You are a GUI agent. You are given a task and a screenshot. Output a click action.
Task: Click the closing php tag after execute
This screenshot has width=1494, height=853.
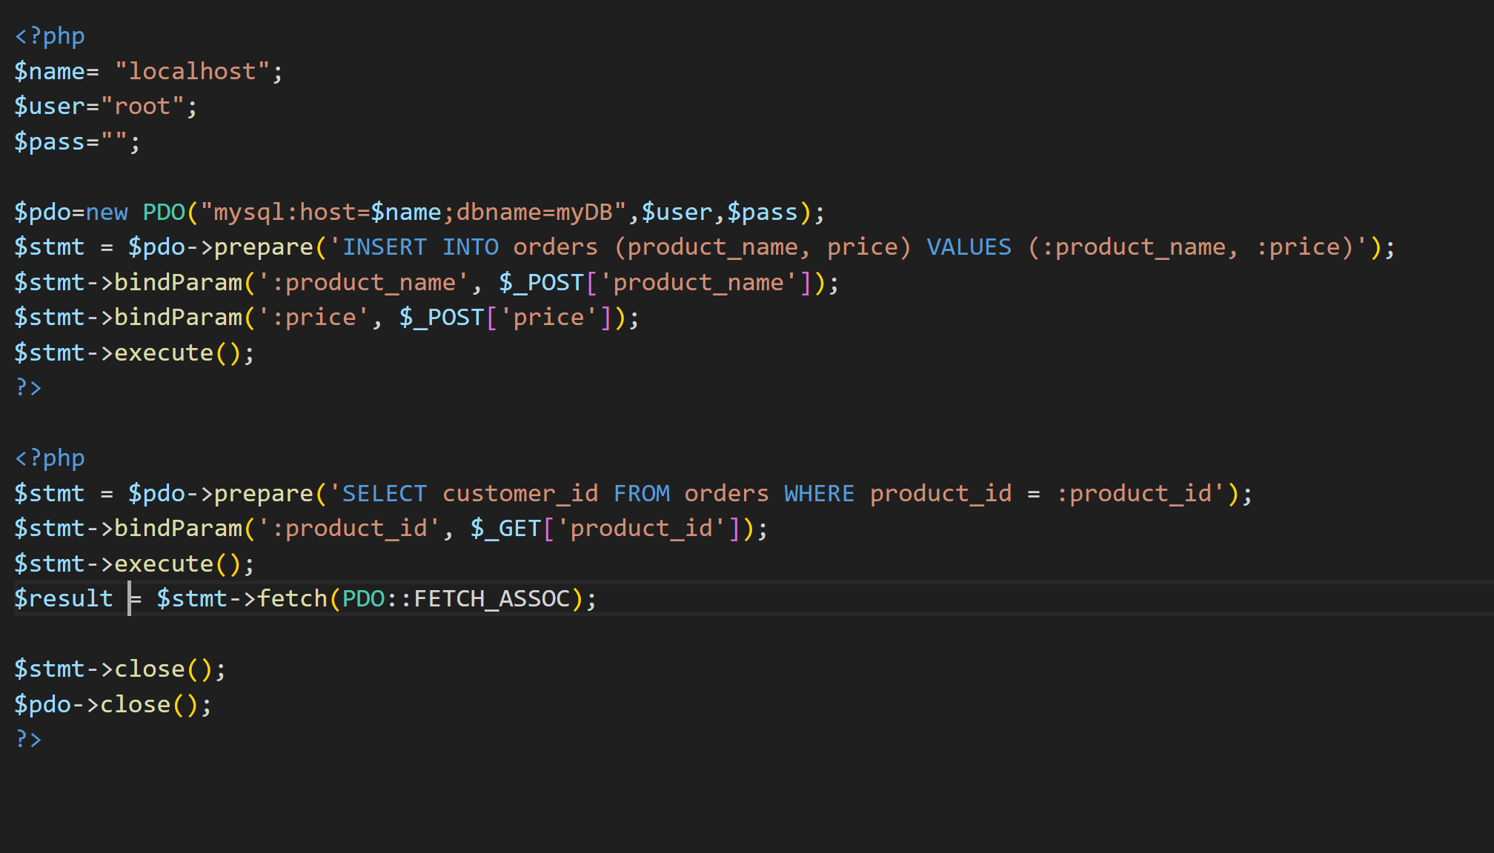pos(28,387)
